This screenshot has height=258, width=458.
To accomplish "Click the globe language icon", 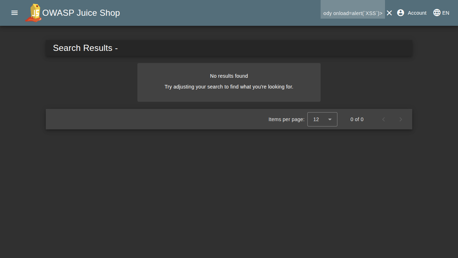I will [x=437, y=13].
